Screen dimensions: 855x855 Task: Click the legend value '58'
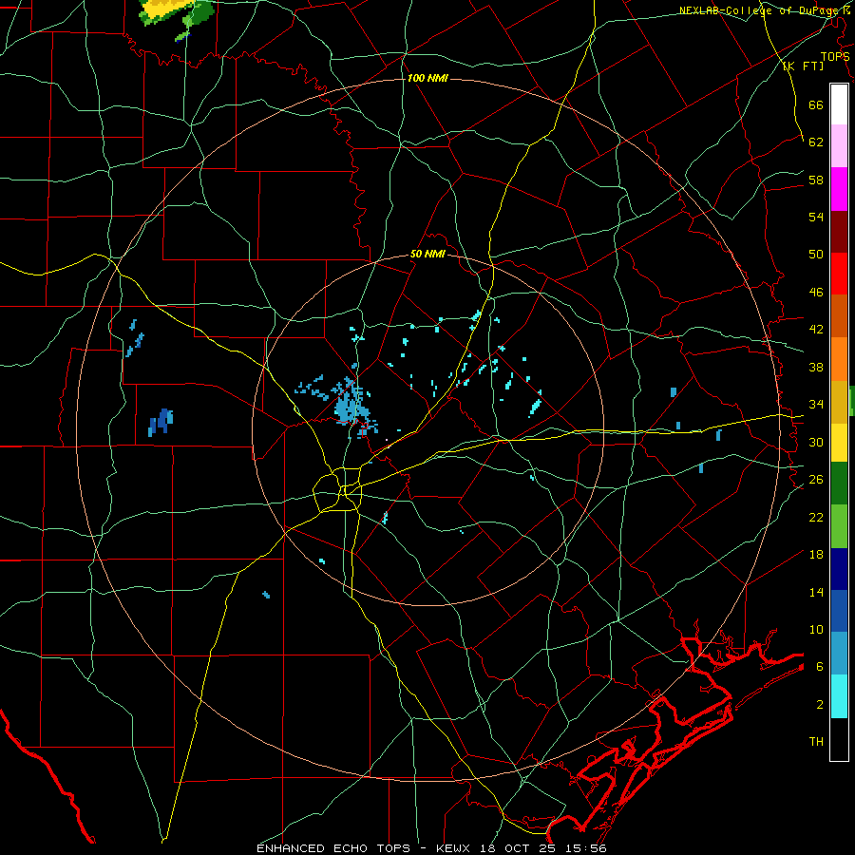(x=816, y=180)
